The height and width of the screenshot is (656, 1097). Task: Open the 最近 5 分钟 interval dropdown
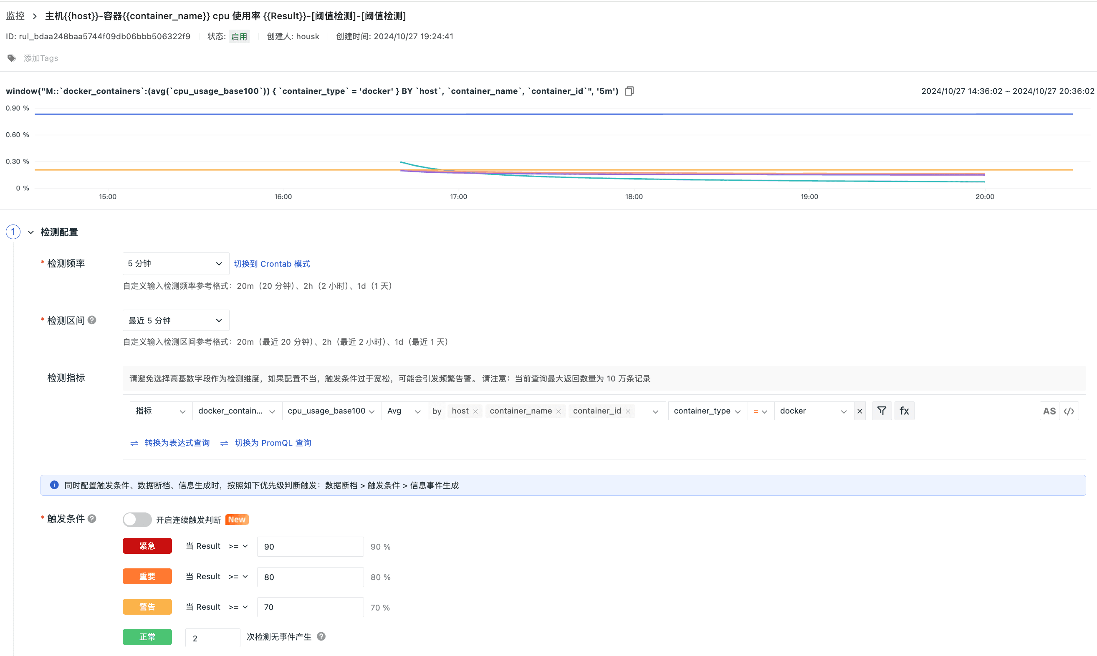tap(176, 320)
